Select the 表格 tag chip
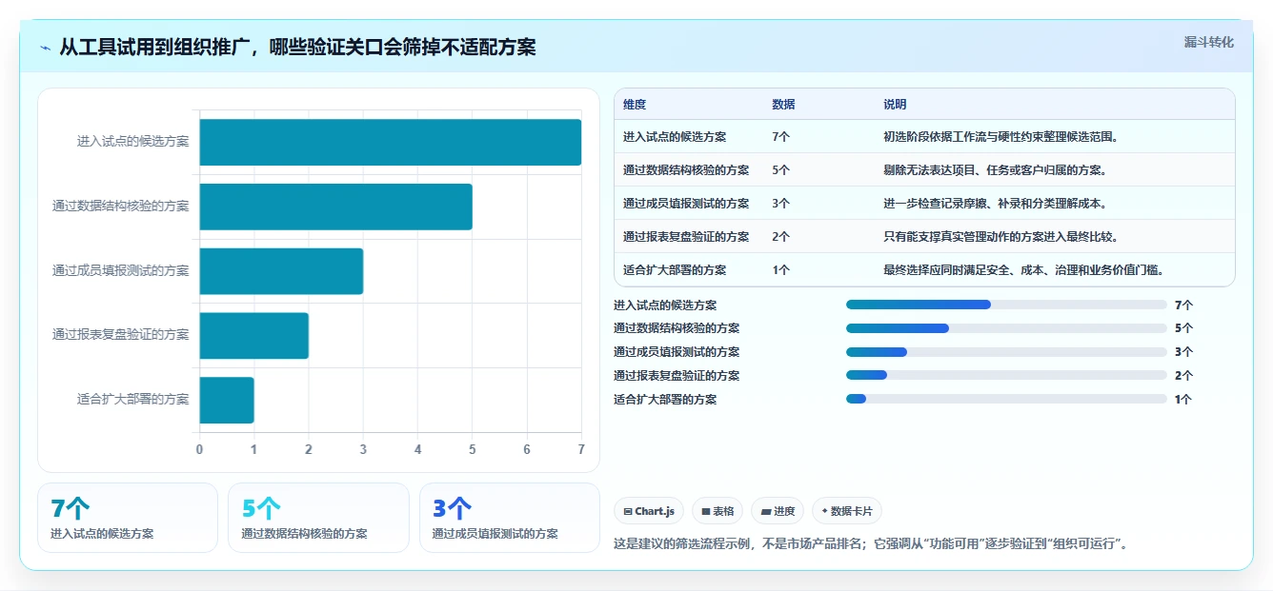1273x591 pixels. [x=717, y=511]
